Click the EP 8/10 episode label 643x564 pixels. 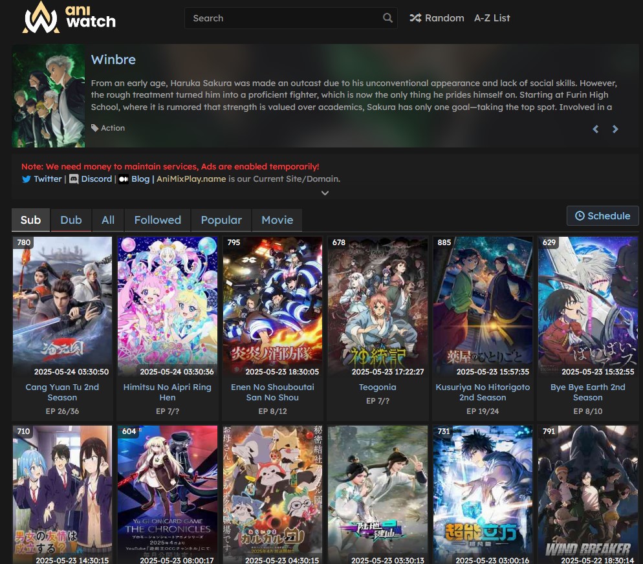[x=587, y=411]
